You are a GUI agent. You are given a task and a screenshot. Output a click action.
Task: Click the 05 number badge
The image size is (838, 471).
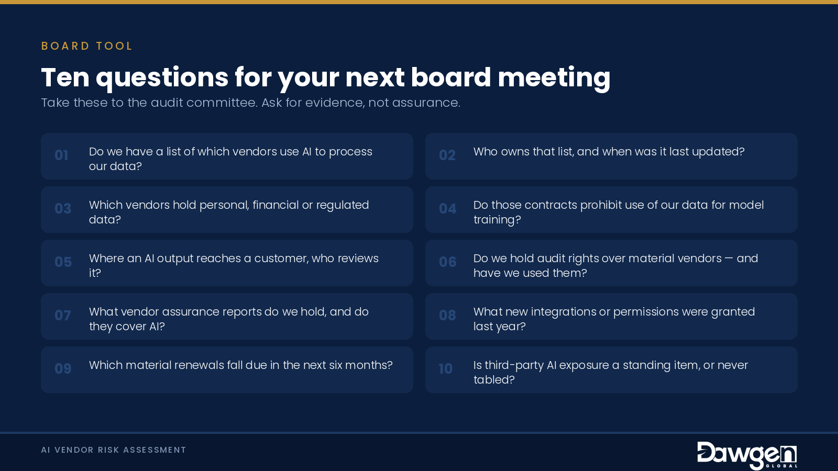pyautogui.click(x=63, y=262)
